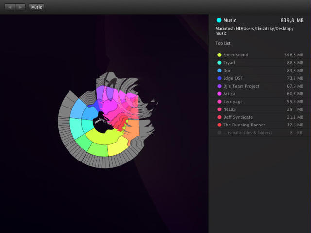Choose Edge OST from the list
Image resolution: width=311 pixels, height=233 pixels.
click(233, 78)
